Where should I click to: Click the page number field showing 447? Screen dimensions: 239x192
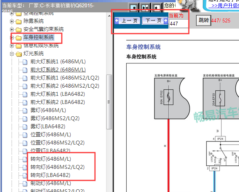coord(179,24)
